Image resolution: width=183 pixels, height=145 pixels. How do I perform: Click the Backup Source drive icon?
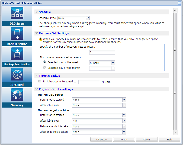17,33
